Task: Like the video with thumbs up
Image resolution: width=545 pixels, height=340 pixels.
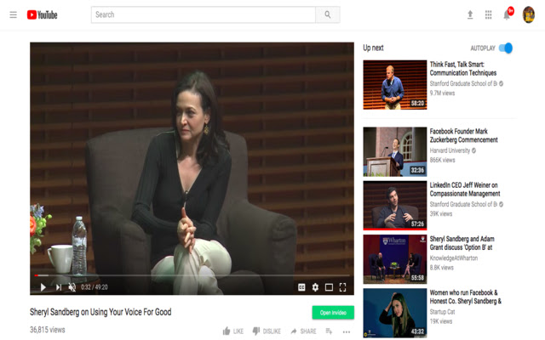Action: pos(233,331)
